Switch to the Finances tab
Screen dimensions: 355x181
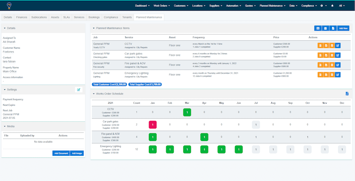click(21, 17)
